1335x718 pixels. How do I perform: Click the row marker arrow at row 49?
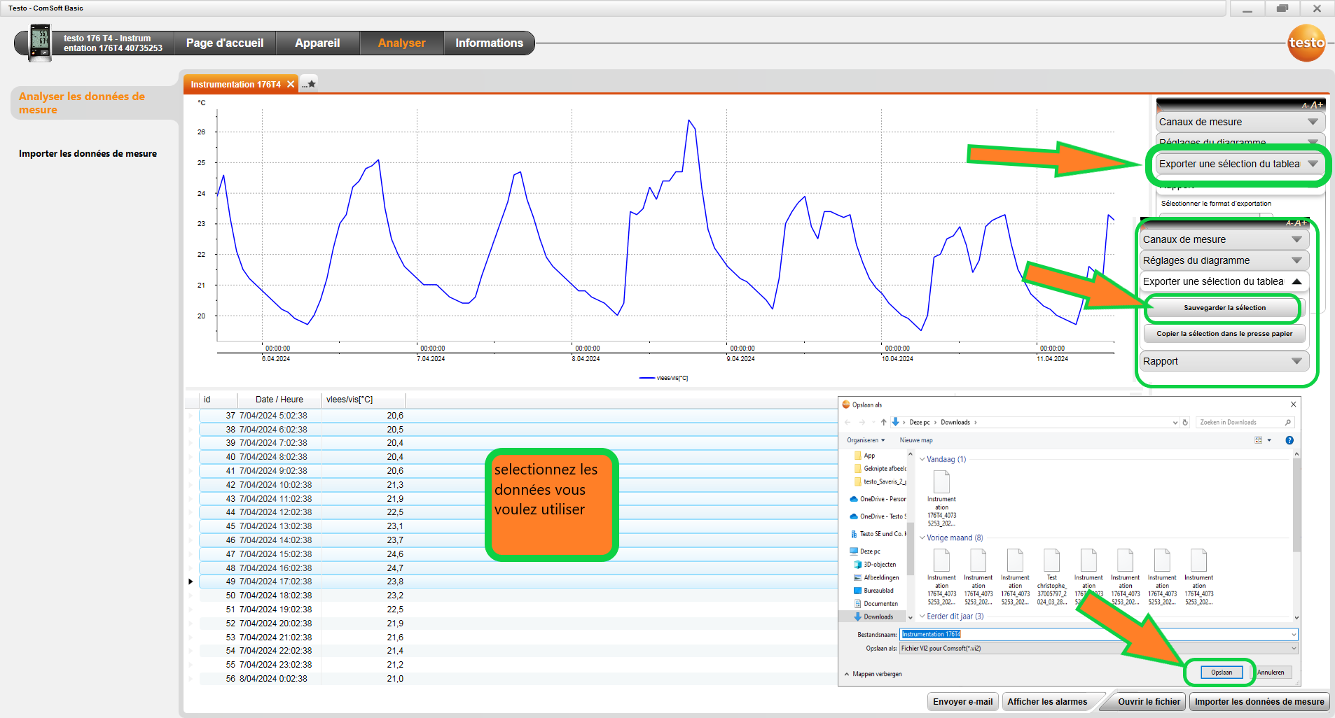191,582
